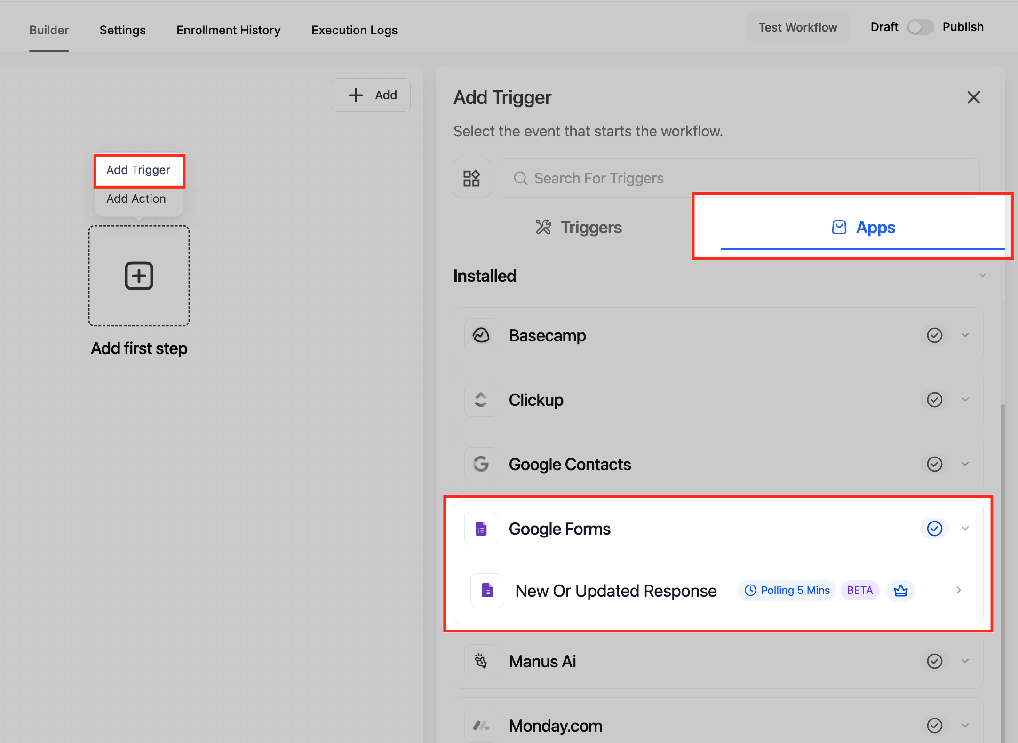Click the Google Forms purple document icon
The width and height of the screenshot is (1018, 743).
point(481,529)
